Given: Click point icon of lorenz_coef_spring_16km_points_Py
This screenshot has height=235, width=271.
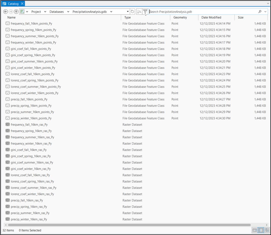Looking at the screenshot, I should pos(8,80).
